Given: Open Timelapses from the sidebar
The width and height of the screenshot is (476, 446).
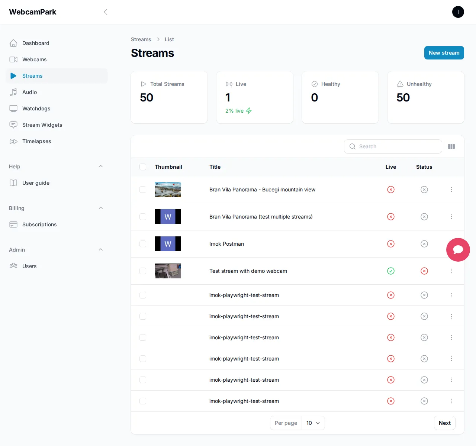Looking at the screenshot, I should (x=36, y=141).
